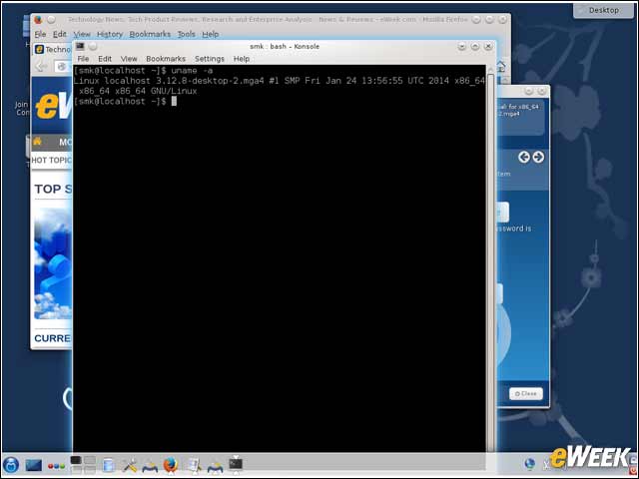Open the document-with-pencil taskbar icon
The width and height of the screenshot is (639, 479).
tap(194, 465)
